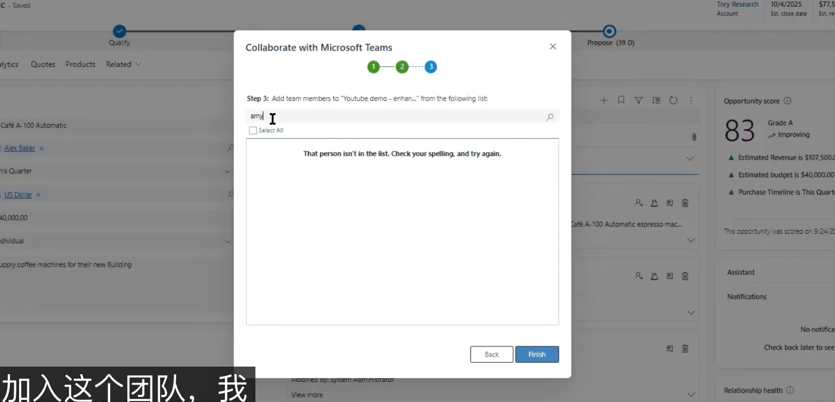Click the attachment paperclip icon

[694, 137]
